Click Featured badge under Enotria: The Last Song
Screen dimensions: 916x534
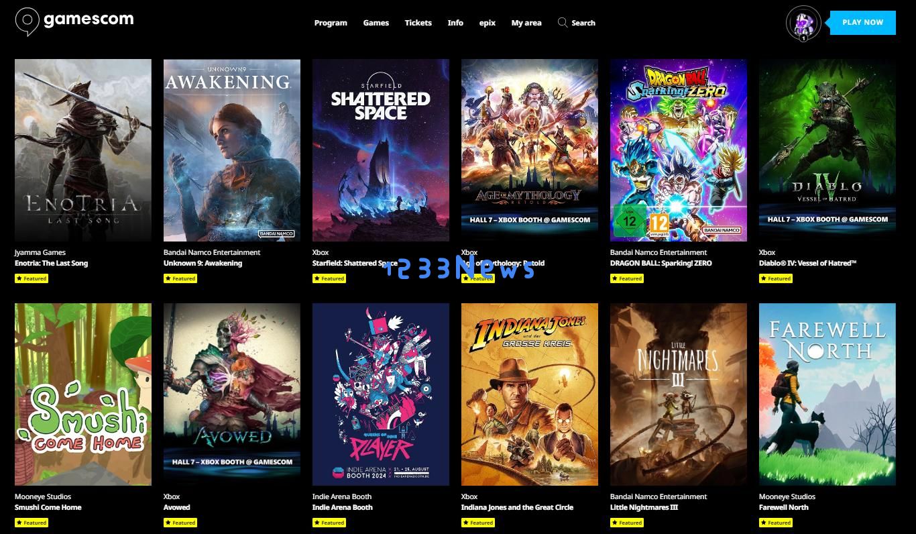(32, 278)
